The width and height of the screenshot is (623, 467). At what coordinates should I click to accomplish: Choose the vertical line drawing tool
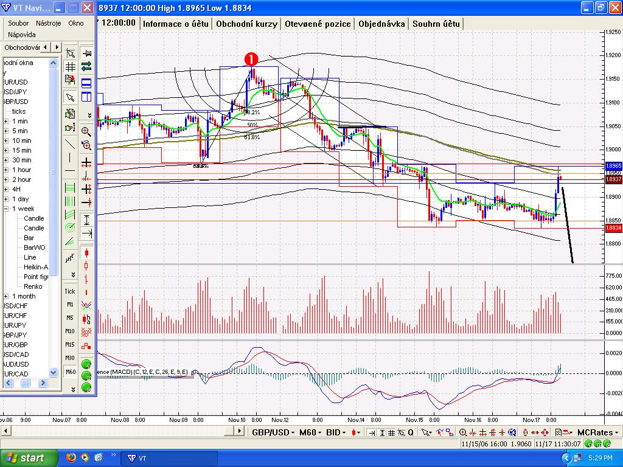pos(71,157)
